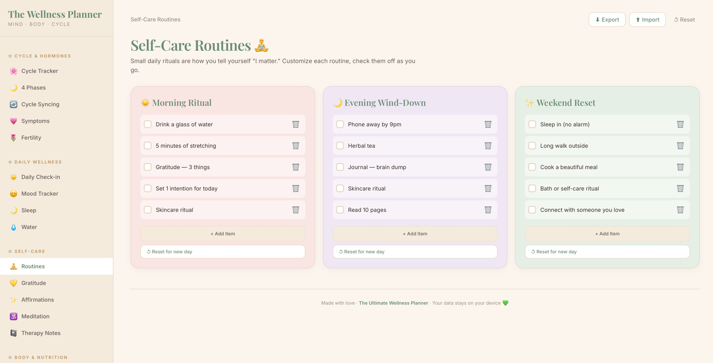
Task: Open the Daily Check-in page
Action: pyautogui.click(x=57, y=177)
